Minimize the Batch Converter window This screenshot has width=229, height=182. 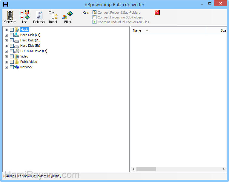pos(202,4)
